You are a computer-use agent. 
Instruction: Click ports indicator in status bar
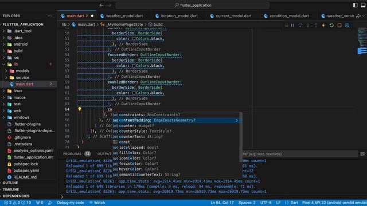tap(40, 203)
